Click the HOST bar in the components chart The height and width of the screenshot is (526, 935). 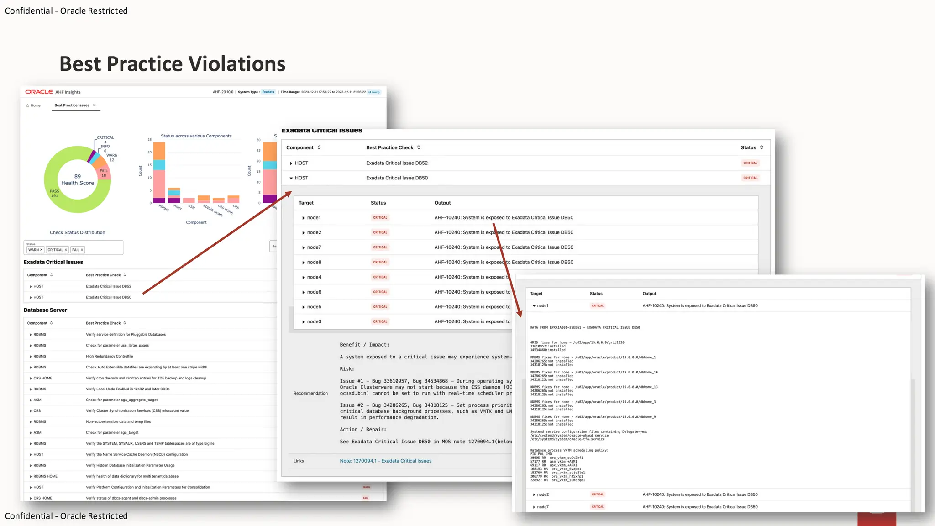tap(174, 195)
